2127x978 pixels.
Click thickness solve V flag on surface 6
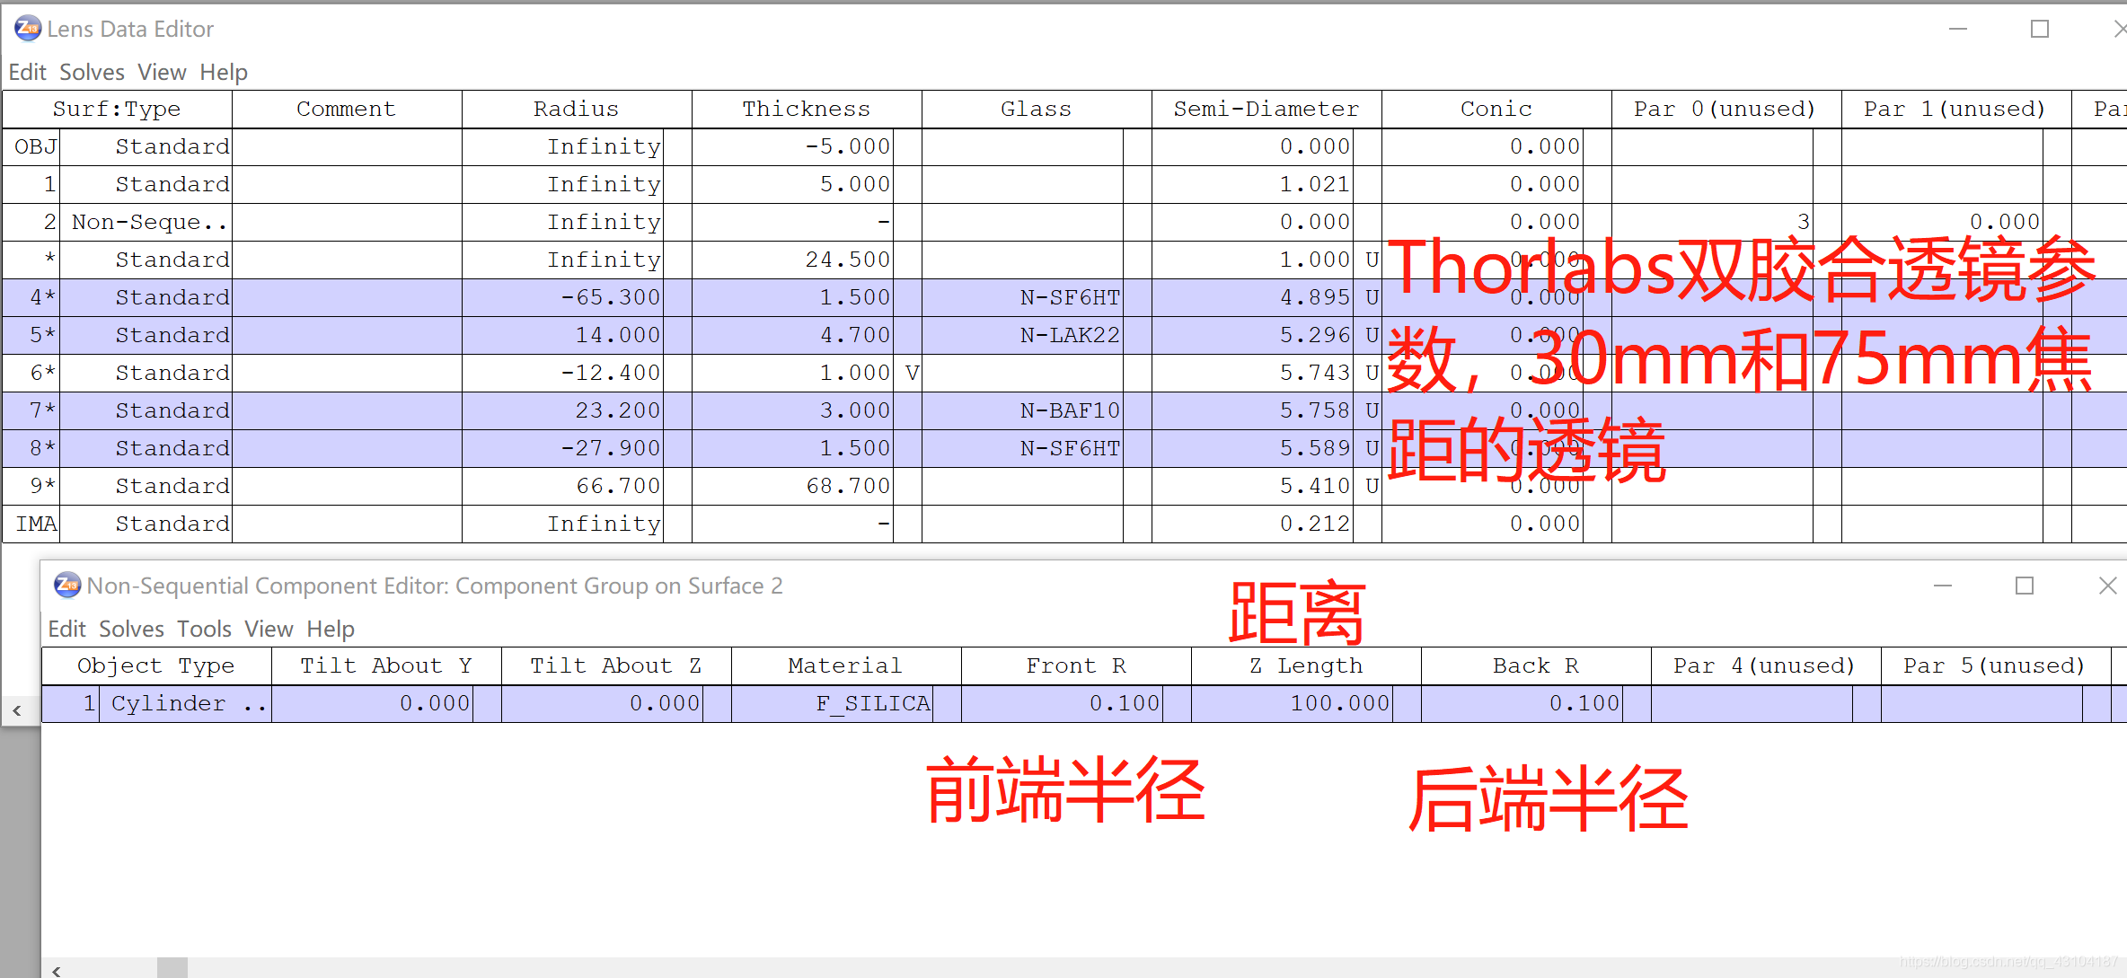908,373
